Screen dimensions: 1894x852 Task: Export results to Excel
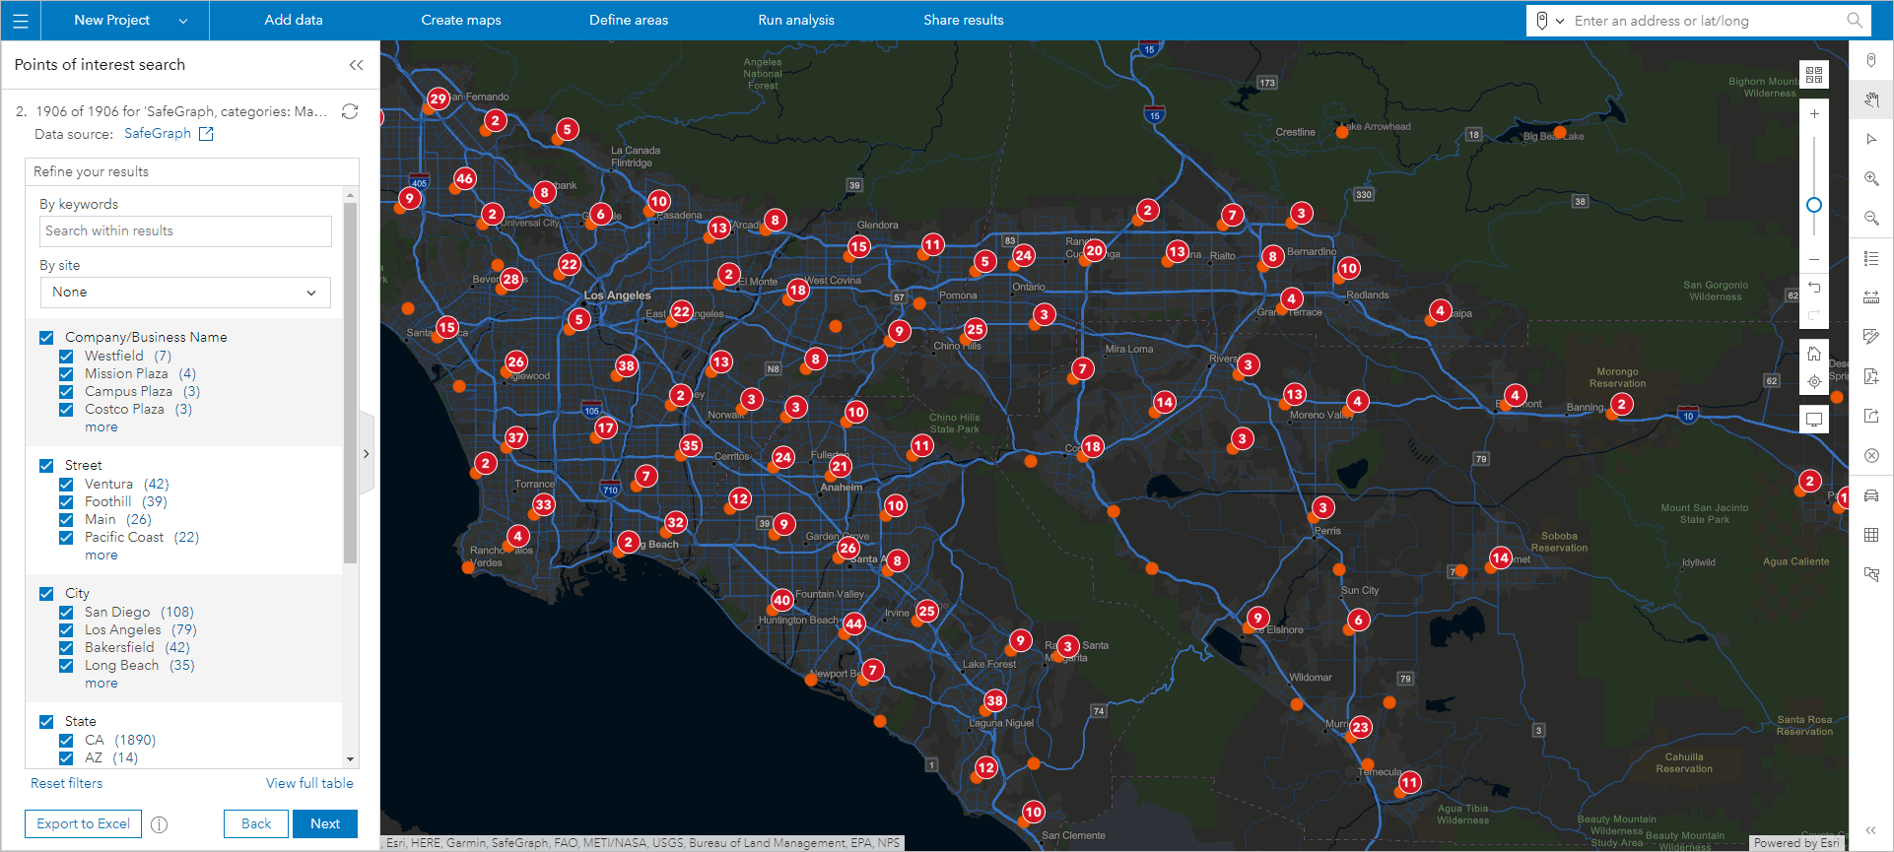(84, 824)
